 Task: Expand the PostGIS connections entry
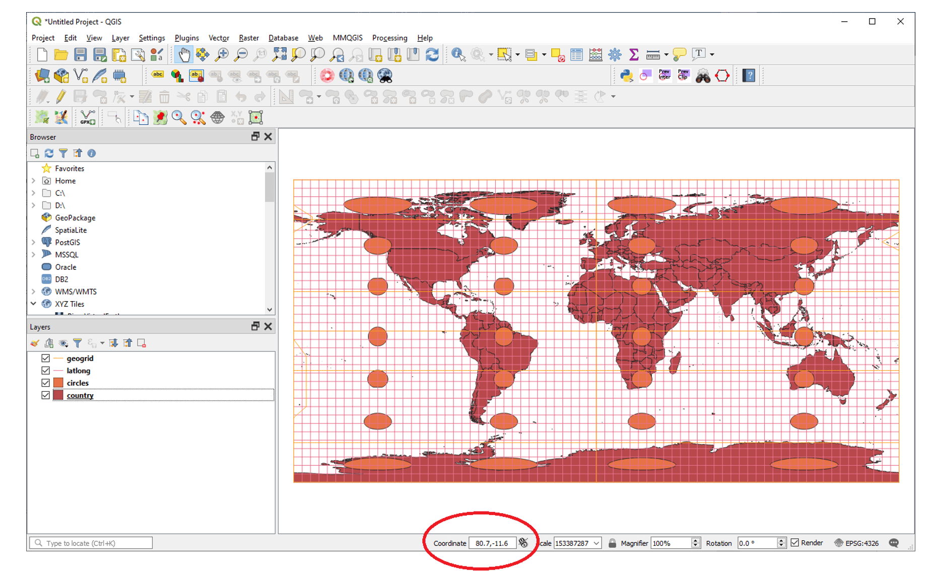click(x=33, y=242)
